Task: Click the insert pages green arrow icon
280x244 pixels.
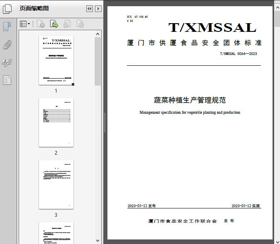Action: coord(54,24)
